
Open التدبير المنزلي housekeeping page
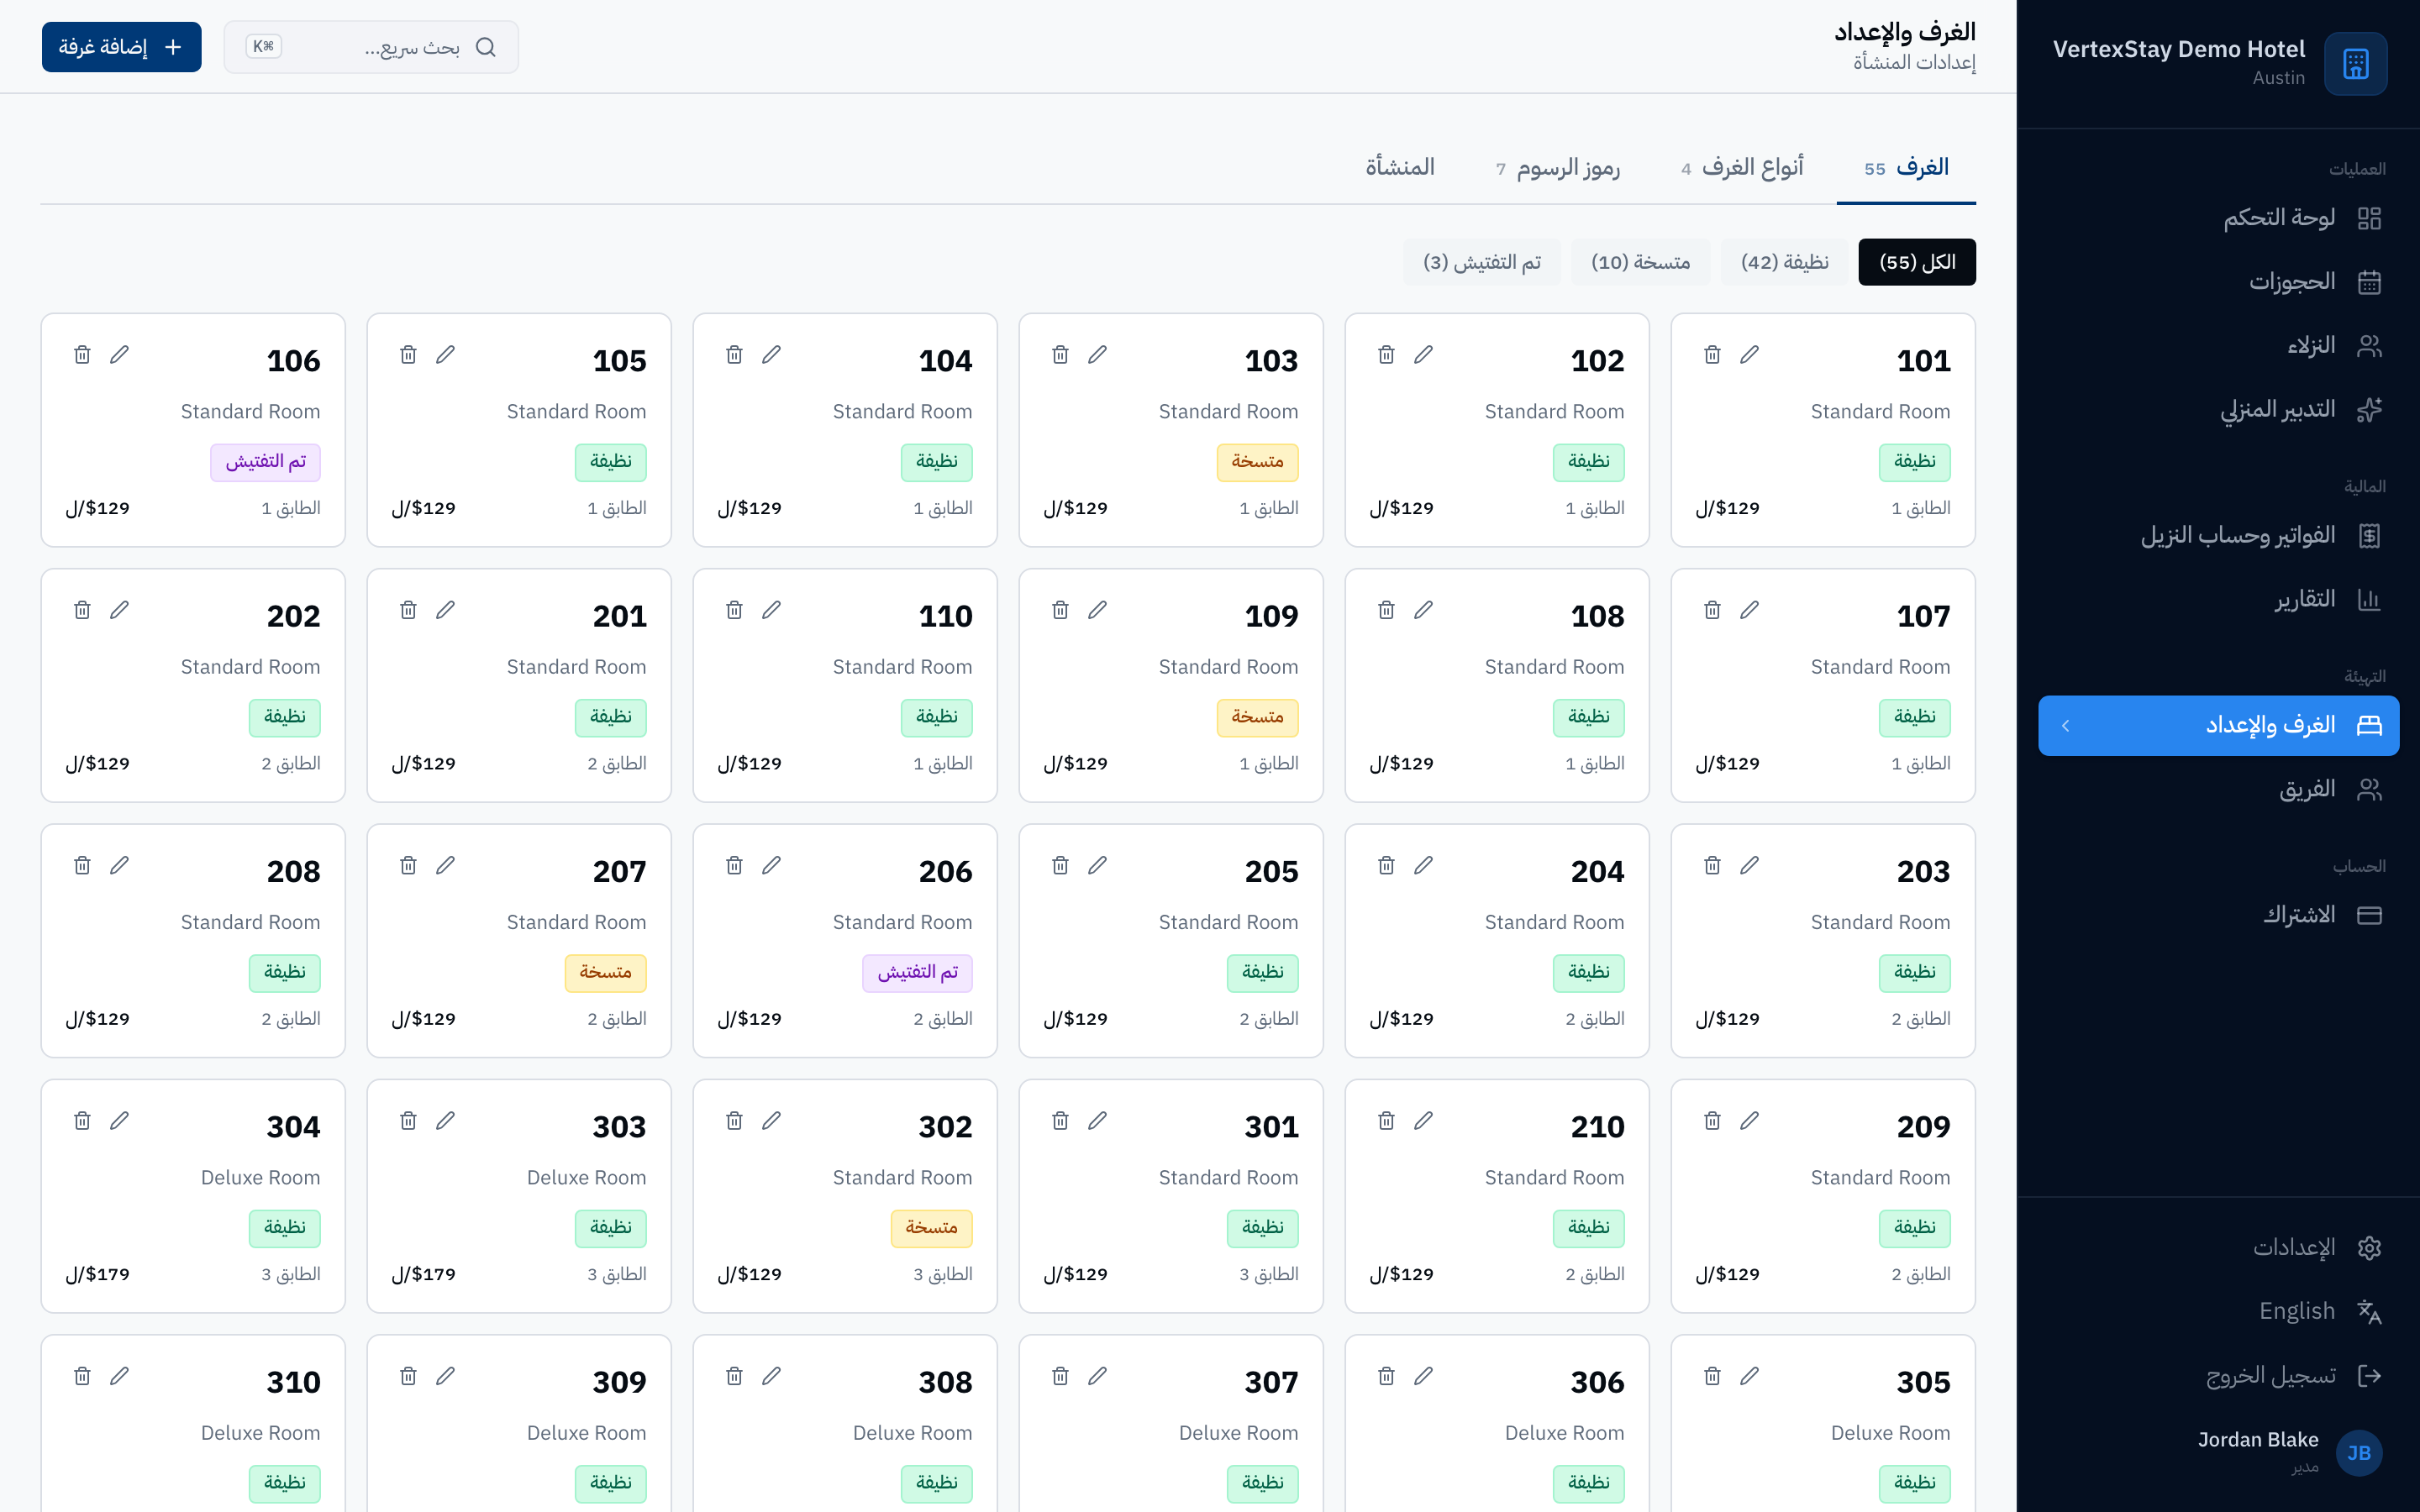2218,410
